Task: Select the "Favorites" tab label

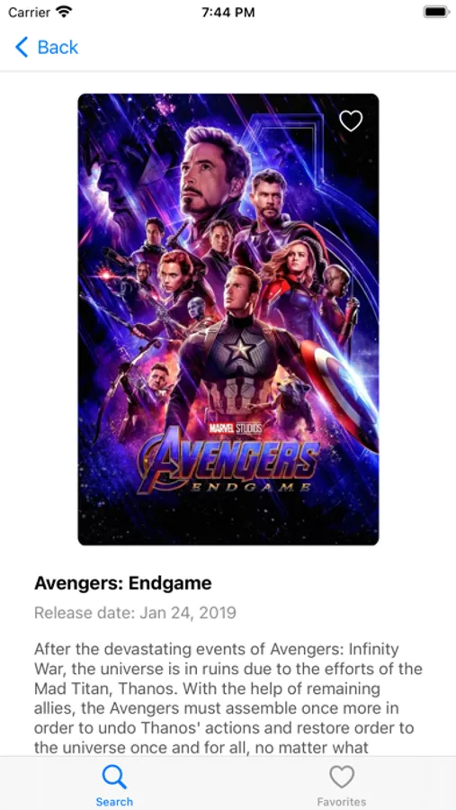Action: pos(342,802)
